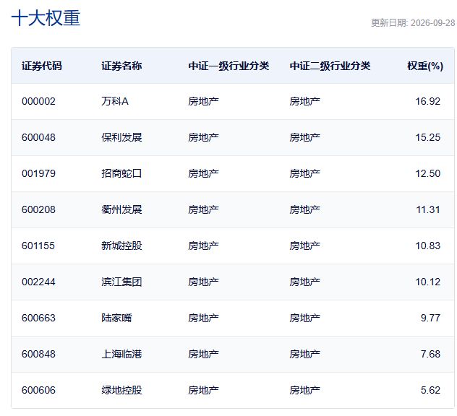
Task: Click weight value 9.77
Action: coord(430,318)
